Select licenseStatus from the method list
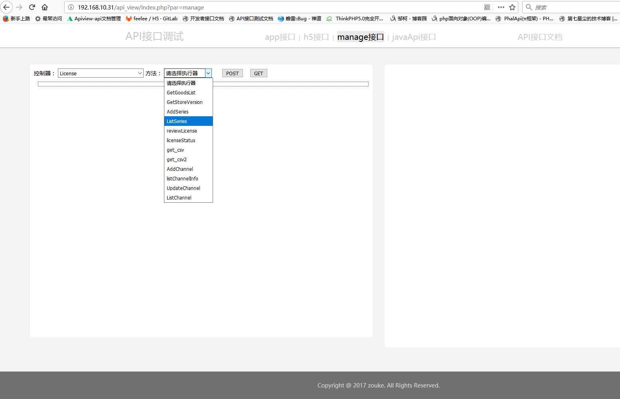The height and width of the screenshot is (399, 620). (188, 140)
